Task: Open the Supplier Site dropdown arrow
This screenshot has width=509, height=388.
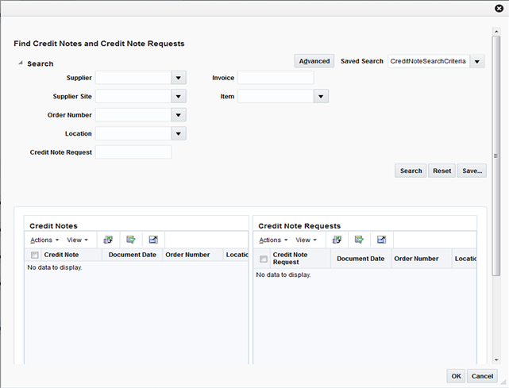Action: click(x=179, y=96)
